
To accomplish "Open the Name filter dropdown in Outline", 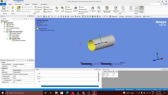I will click(12, 19).
